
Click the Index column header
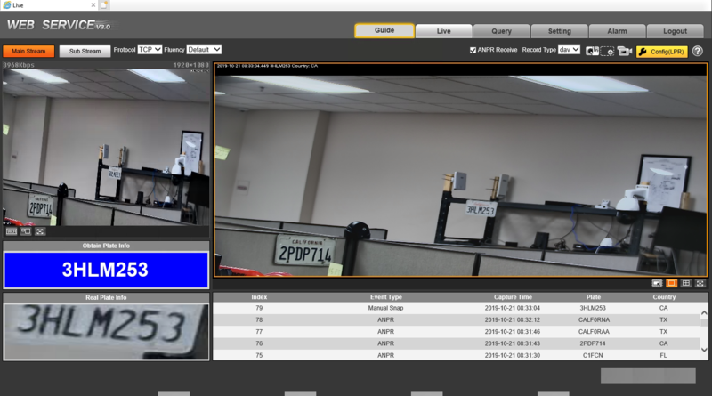259,297
